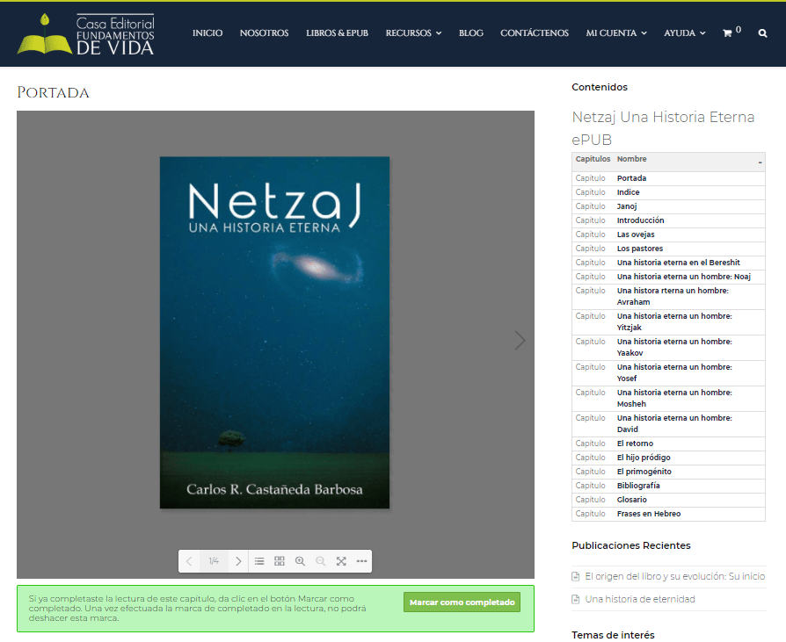Open the El hijo pródigo chapter
786x642 pixels.
tap(644, 458)
